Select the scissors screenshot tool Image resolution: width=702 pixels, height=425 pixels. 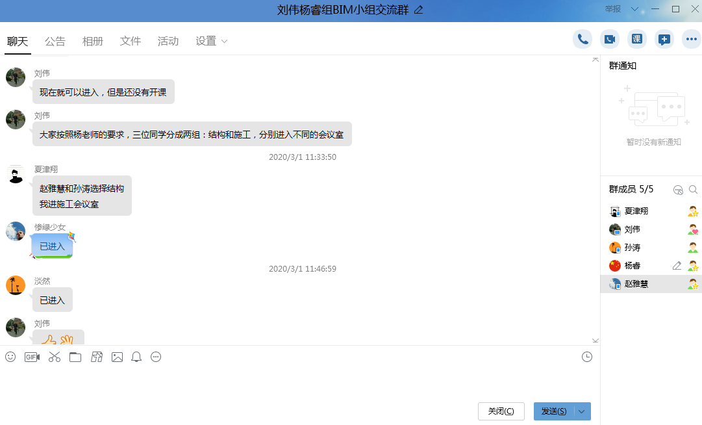54,357
